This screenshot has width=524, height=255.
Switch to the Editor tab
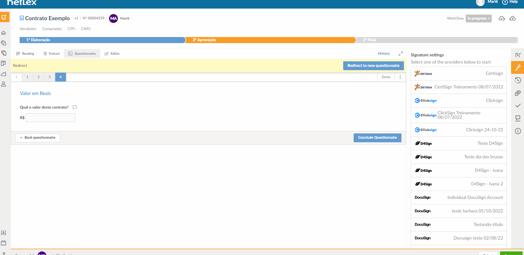112,54
